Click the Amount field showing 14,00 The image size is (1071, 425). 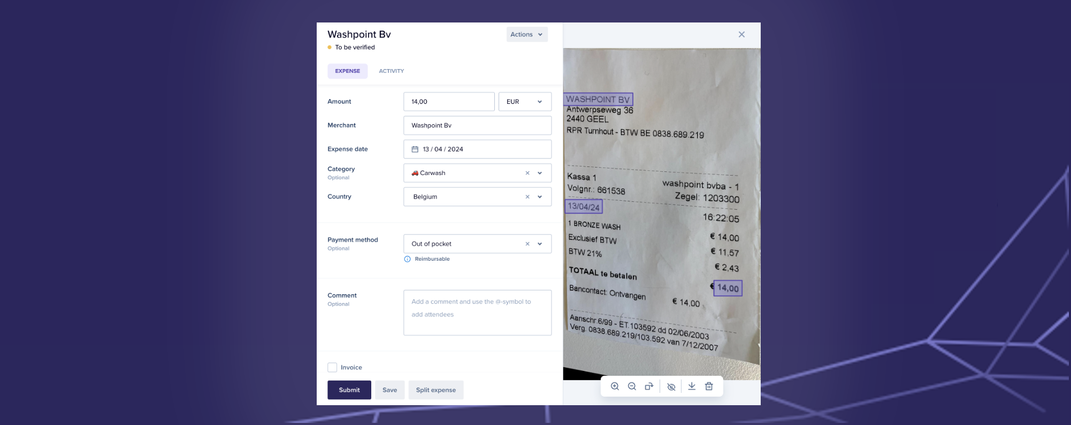(x=449, y=102)
